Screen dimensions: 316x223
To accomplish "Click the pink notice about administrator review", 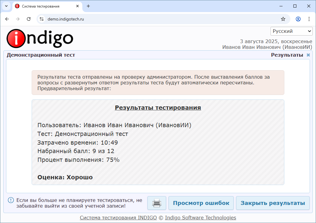I will coord(158,83).
